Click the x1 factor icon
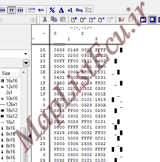 [70, 10]
